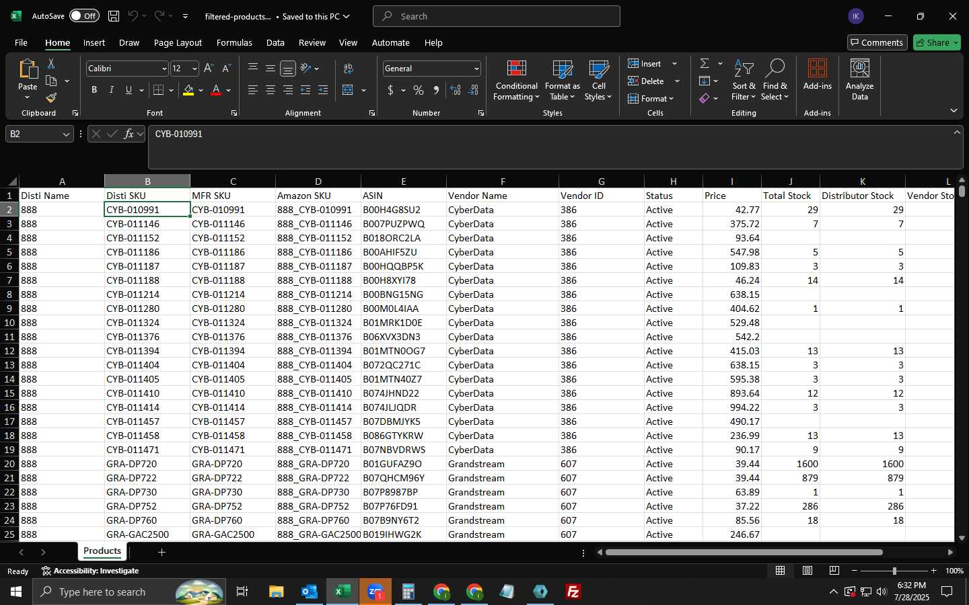969x605 pixels.
Task: Toggle Bold formatting
Action: [94, 90]
